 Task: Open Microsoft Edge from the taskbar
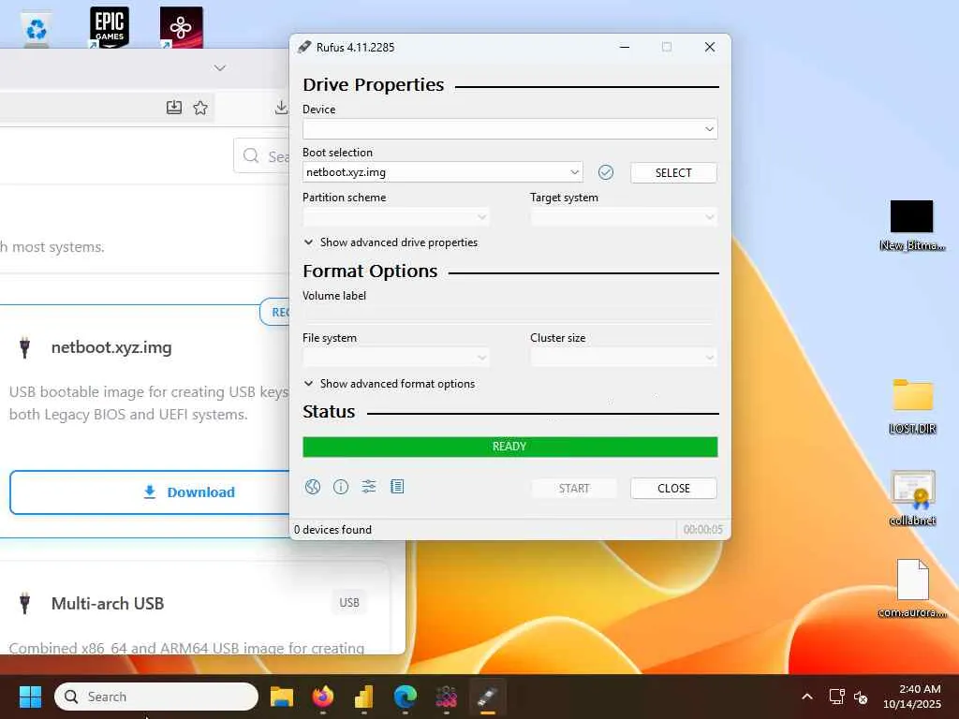click(x=405, y=697)
